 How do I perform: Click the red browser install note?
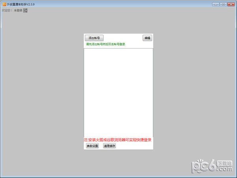coord(118,140)
